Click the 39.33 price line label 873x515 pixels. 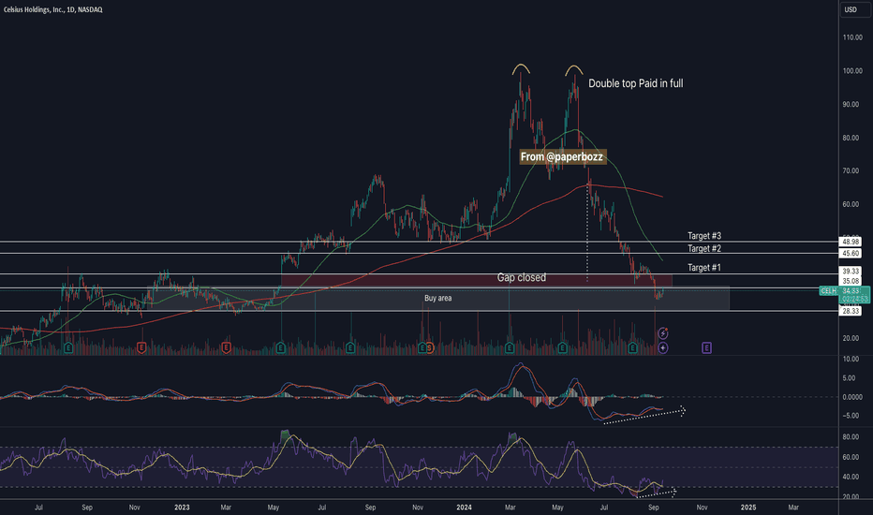[851, 272]
